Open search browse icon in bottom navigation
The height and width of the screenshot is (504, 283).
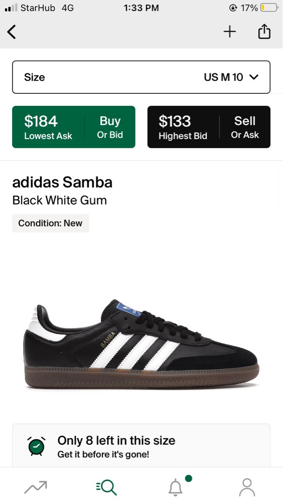click(x=106, y=487)
